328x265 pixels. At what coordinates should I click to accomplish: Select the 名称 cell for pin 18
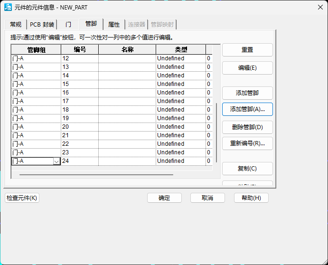click(x=127, y=110)
